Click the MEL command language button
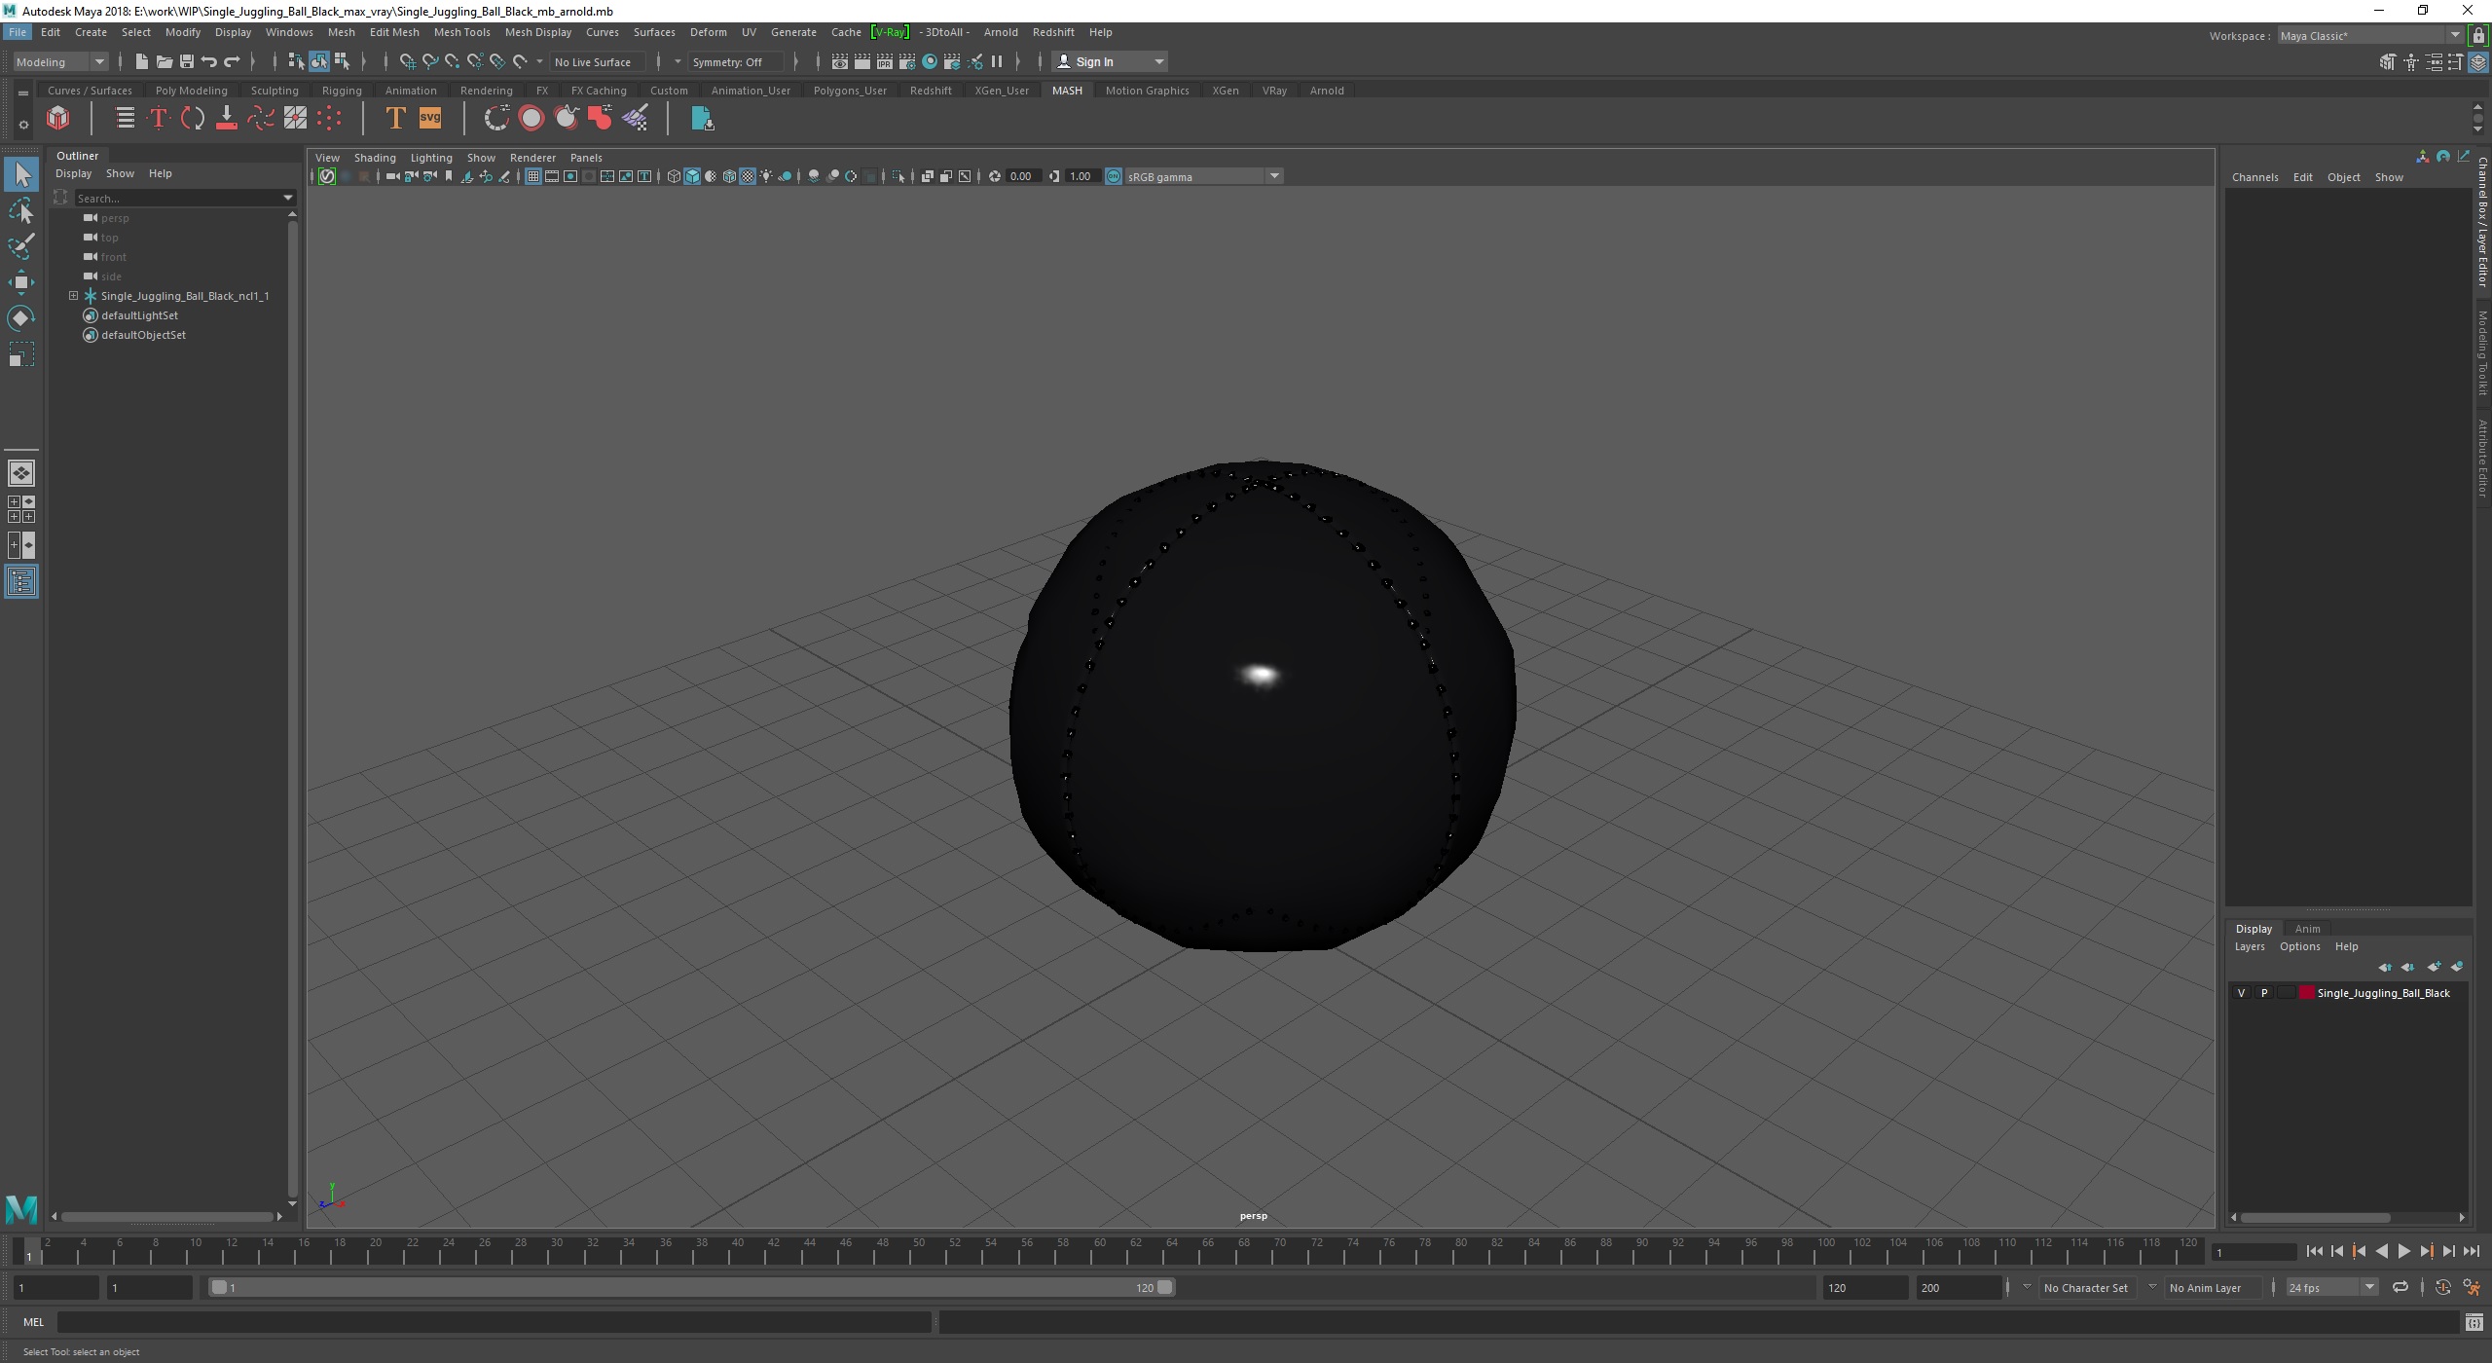Screen dimensions: 2492x1363 point(34,1322)
